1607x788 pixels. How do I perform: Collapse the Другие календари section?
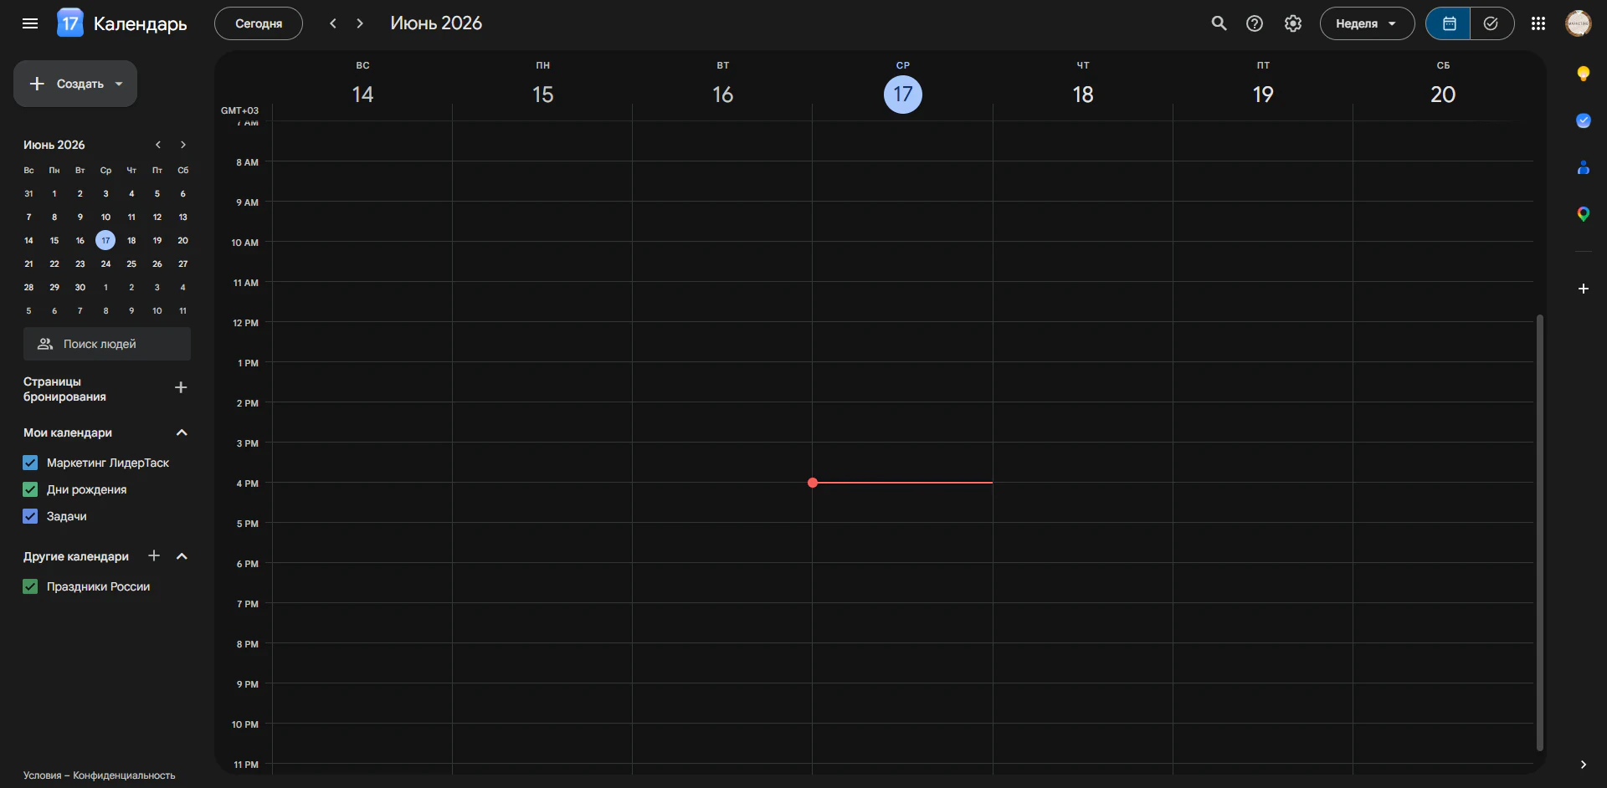click(x=182, y=556)
